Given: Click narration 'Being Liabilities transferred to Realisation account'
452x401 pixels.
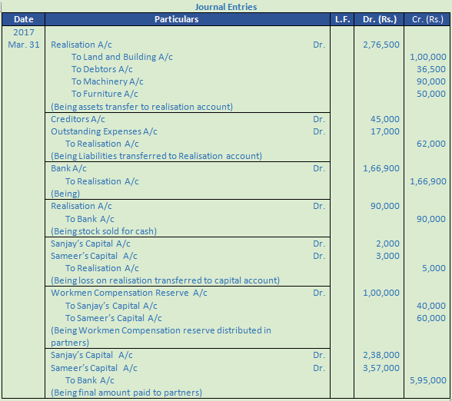Looking at the screenshot, I should point(157,156).
